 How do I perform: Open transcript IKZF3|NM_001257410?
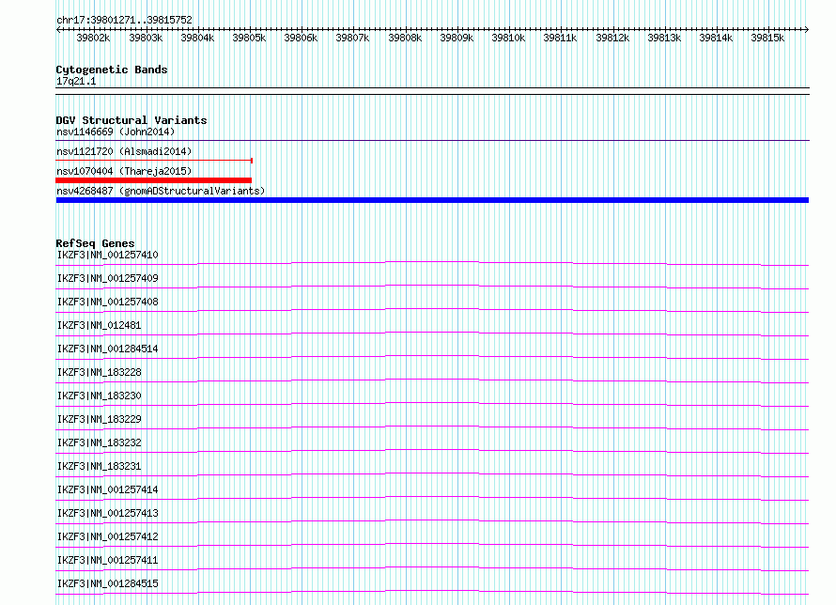pyautogui.click(x=108, y=255)
